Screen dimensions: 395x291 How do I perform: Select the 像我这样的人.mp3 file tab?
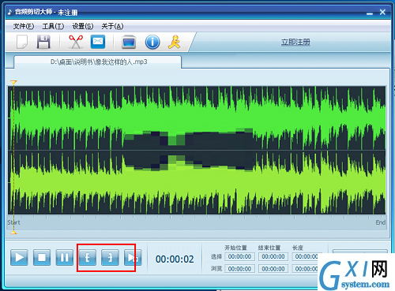98,62
